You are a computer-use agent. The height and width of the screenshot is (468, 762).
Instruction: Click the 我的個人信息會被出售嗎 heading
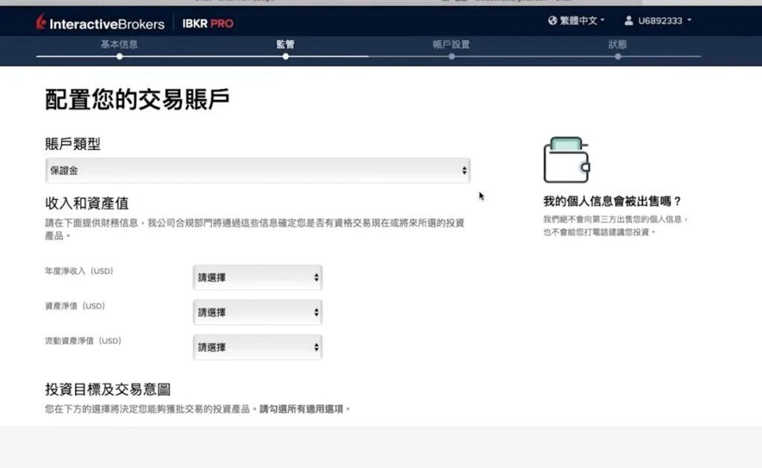(x=612, y=201)
